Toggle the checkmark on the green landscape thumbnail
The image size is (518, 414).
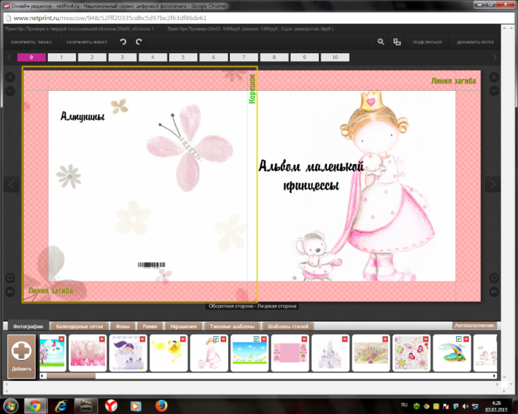click(256, 340)
